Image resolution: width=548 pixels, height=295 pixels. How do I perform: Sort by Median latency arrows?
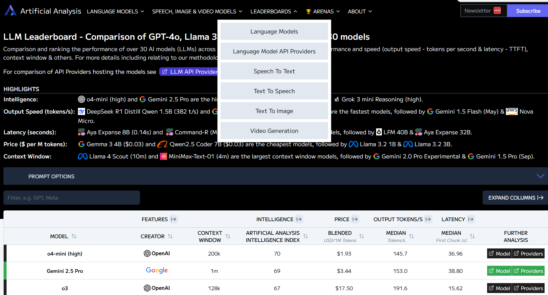472,236
